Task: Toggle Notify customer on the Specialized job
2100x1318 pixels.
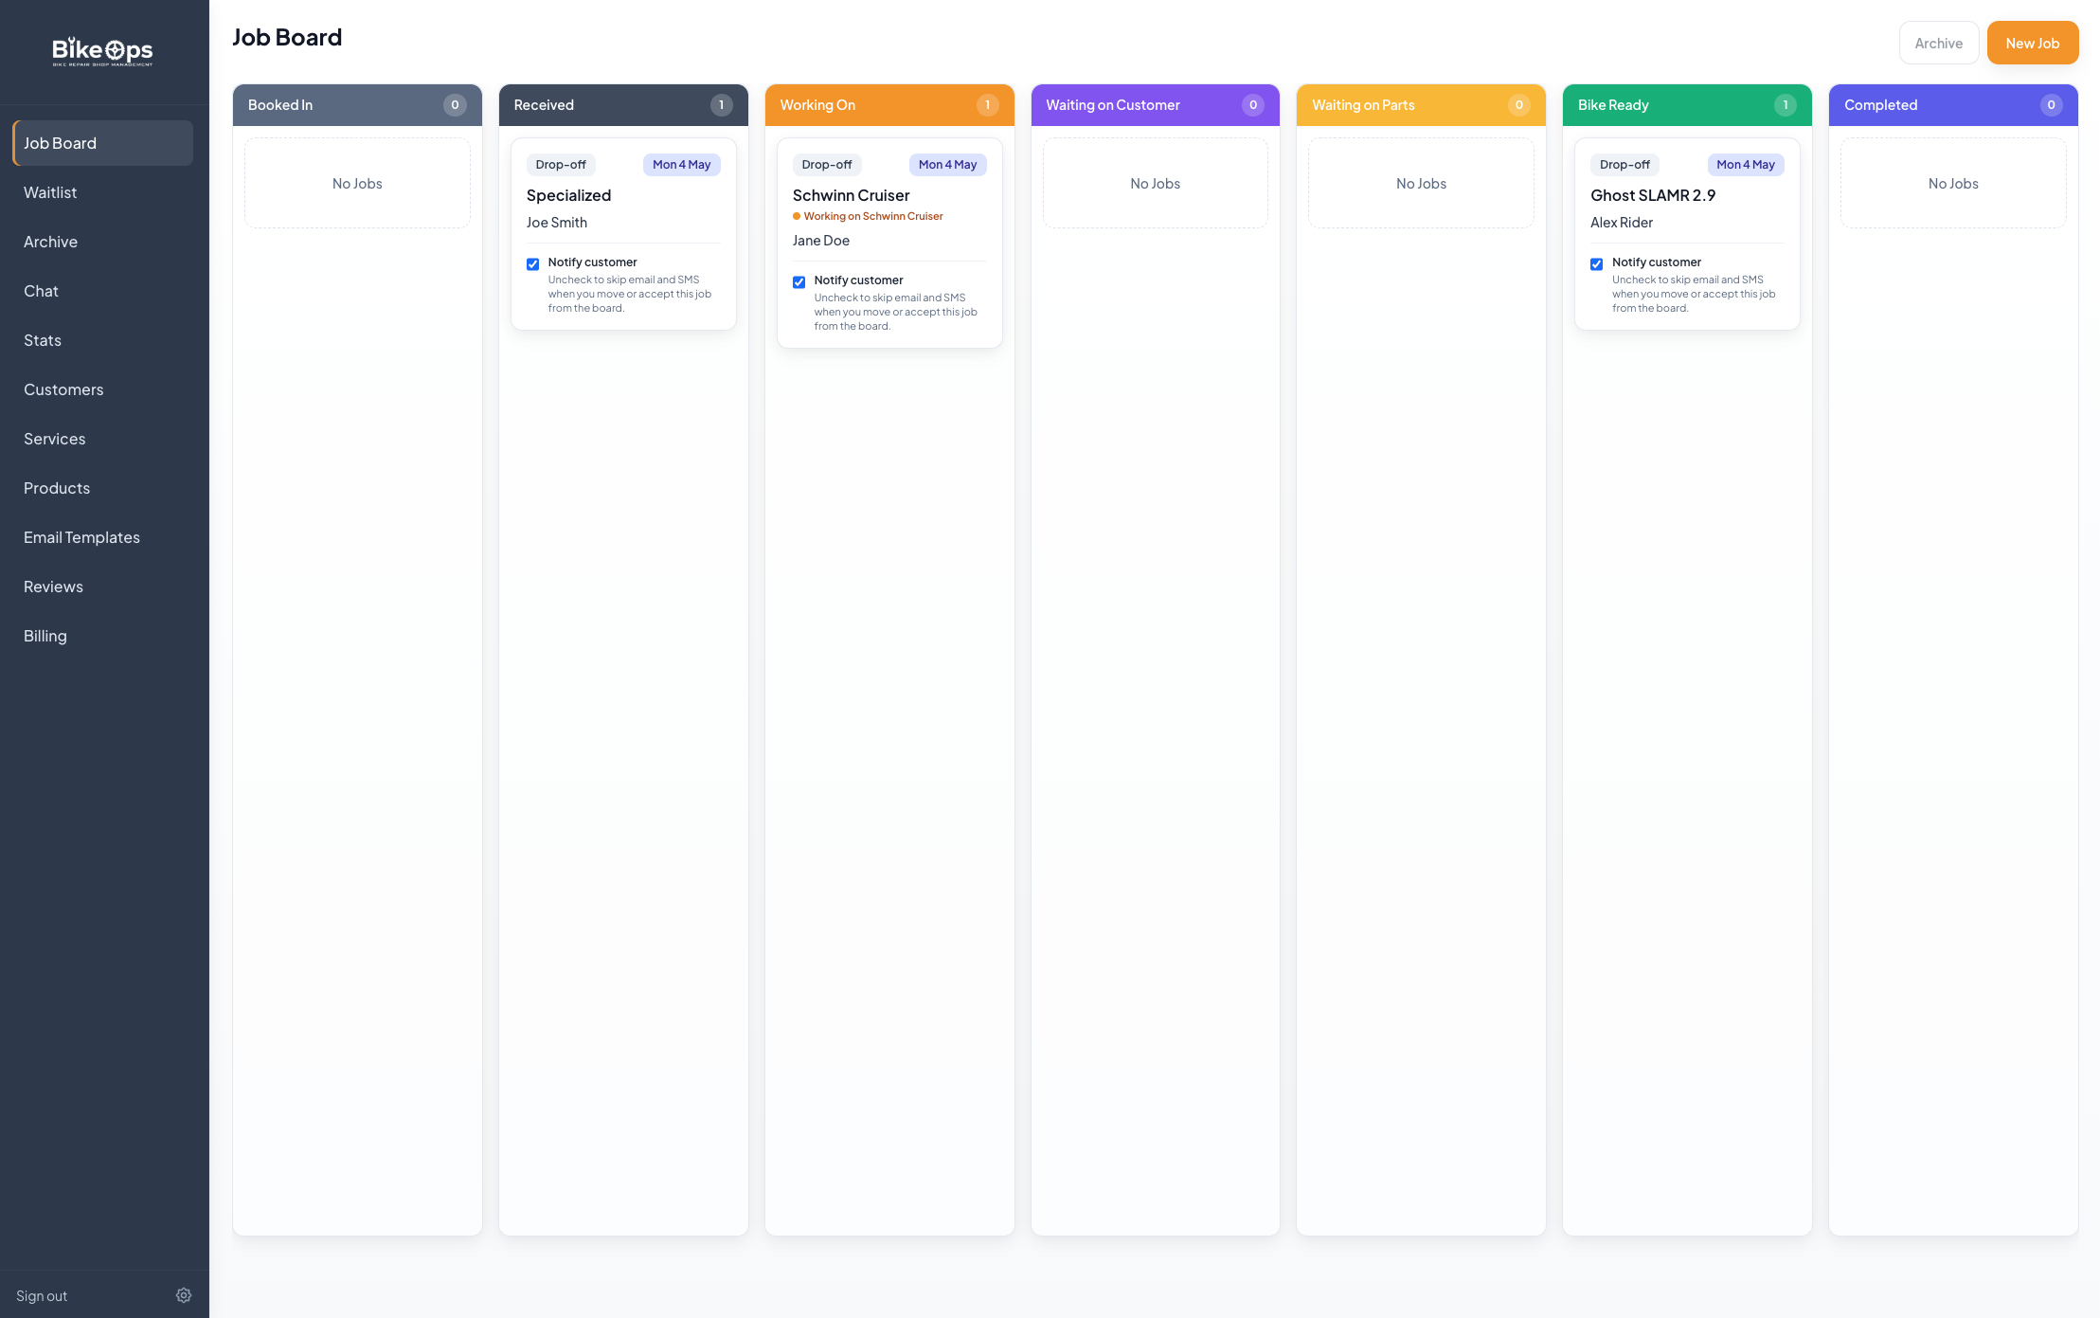Action: click(533, 264)
